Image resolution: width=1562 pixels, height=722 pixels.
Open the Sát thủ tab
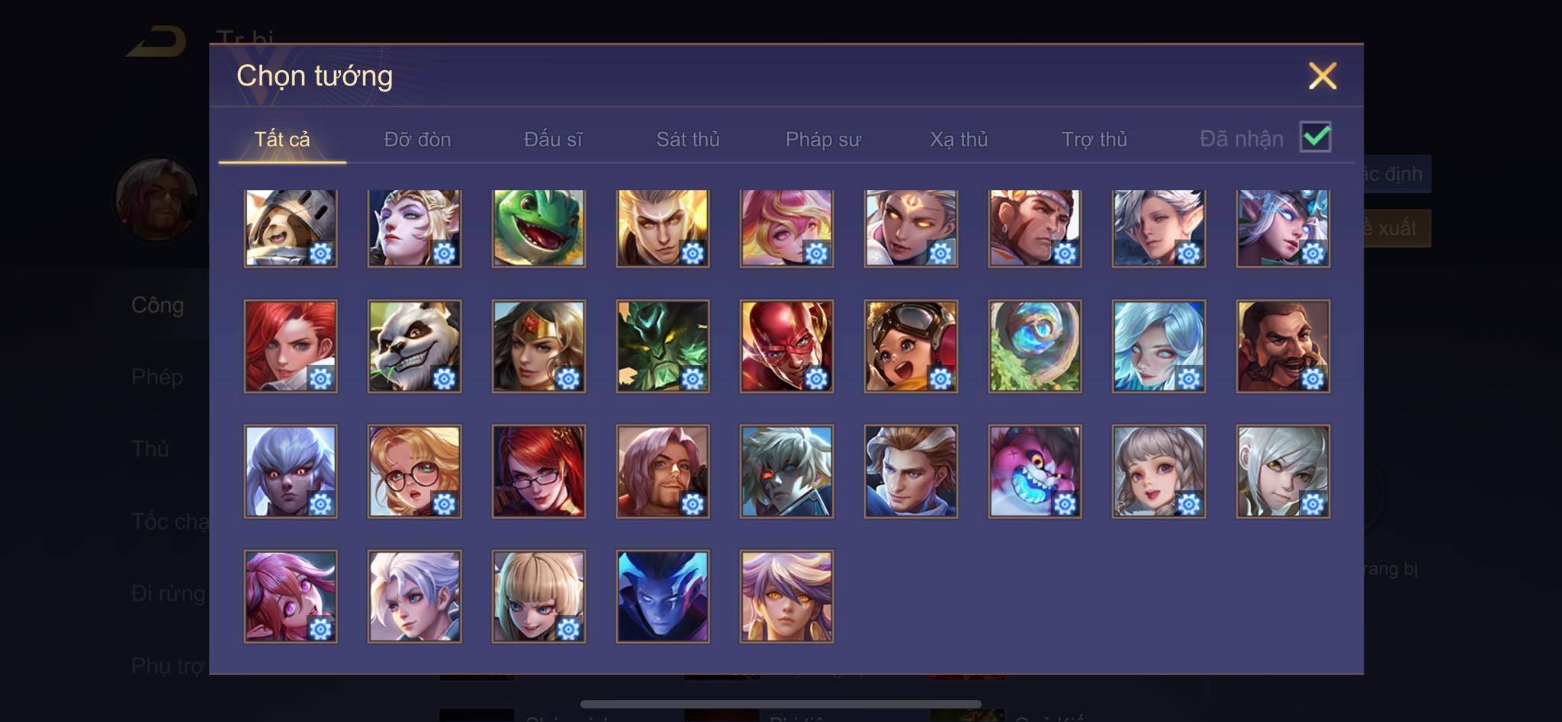(688, 140)
